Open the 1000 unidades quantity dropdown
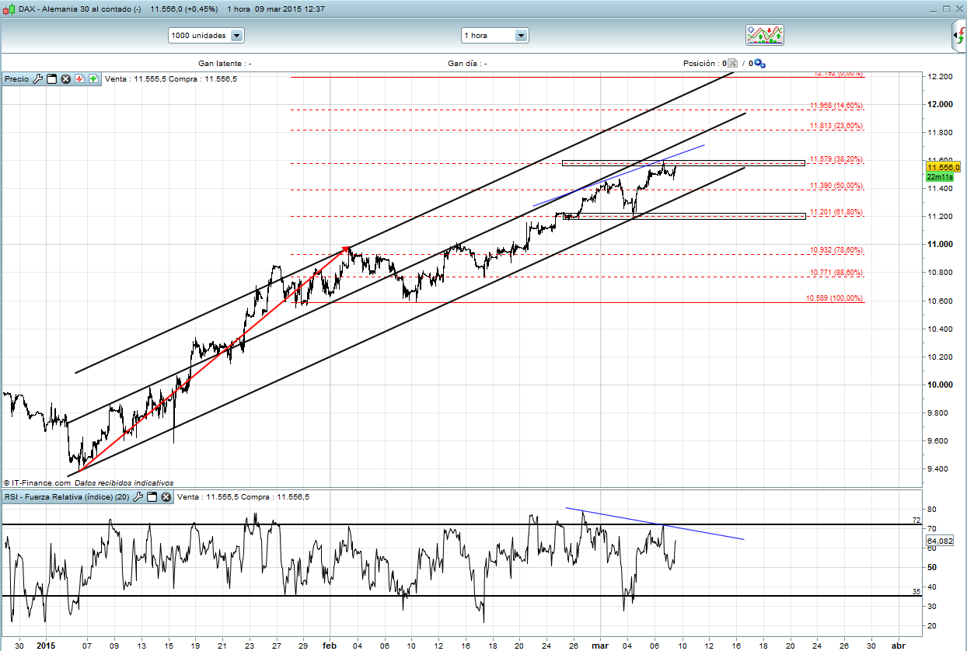967x651 pixels. tap(206, 36)
